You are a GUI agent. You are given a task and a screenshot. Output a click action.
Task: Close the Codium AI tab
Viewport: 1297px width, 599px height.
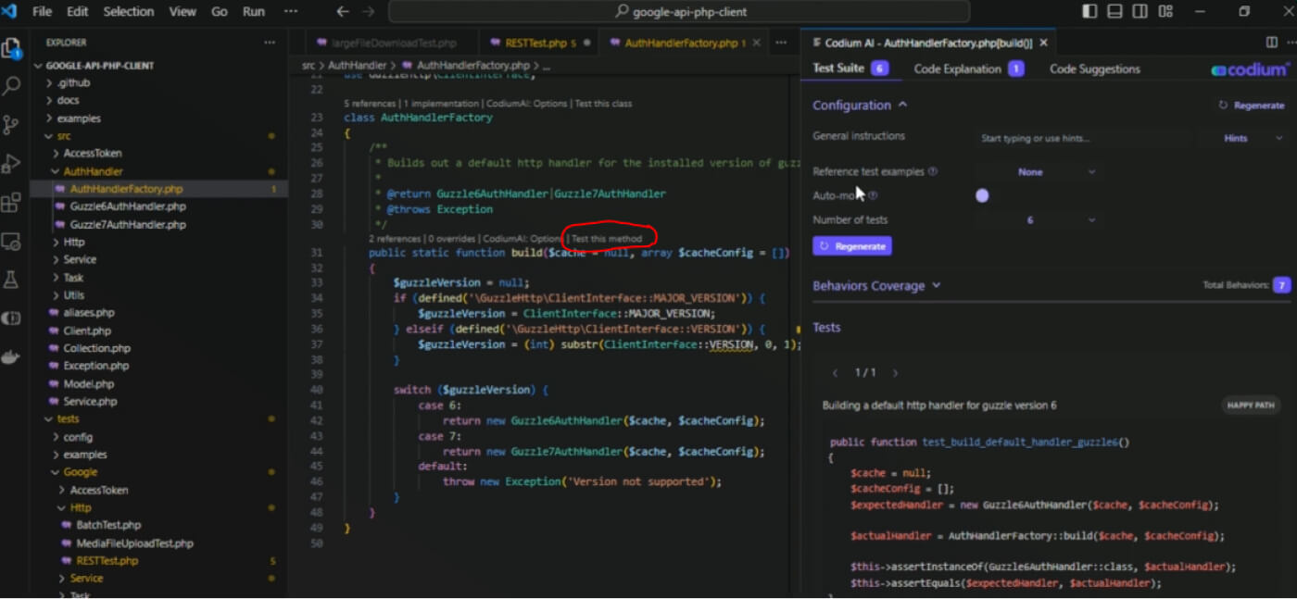click(x=1044, y=43)
